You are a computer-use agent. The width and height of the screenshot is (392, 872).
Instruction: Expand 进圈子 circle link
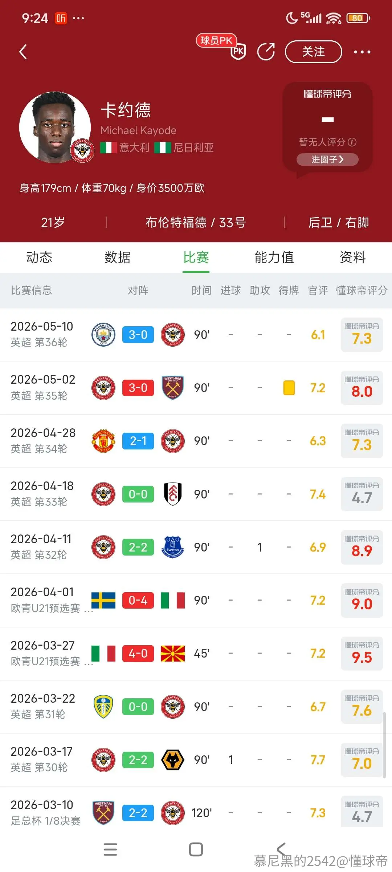(327, 160)
